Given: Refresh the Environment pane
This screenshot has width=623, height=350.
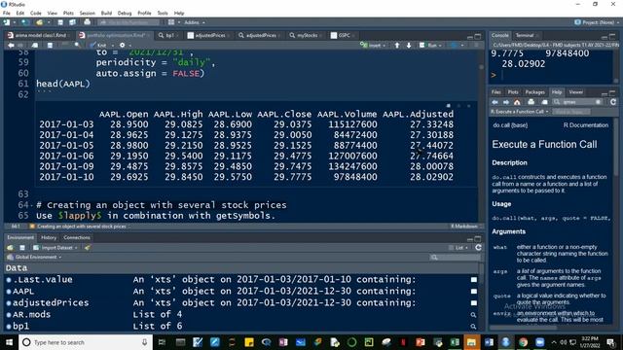Looking at the screenshot, I should click(x=478, y=248).
